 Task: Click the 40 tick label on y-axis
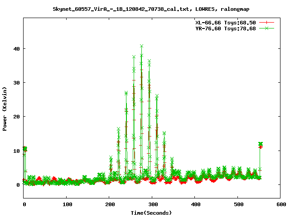pos(17,49)
